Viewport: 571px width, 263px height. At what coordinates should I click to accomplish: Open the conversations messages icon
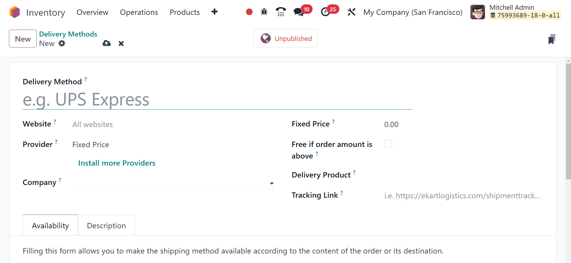pos(298,12)
